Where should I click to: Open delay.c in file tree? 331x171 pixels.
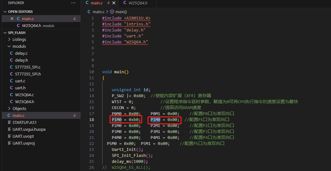21,53
